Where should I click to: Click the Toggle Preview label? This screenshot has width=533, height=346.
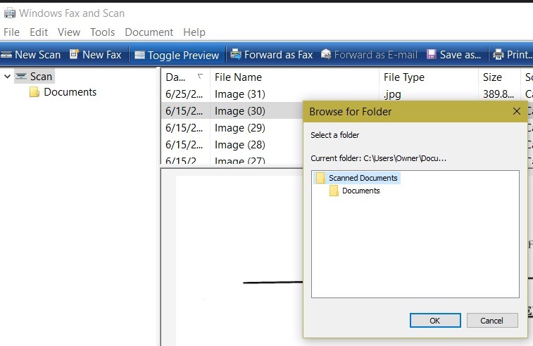[183, 56]
